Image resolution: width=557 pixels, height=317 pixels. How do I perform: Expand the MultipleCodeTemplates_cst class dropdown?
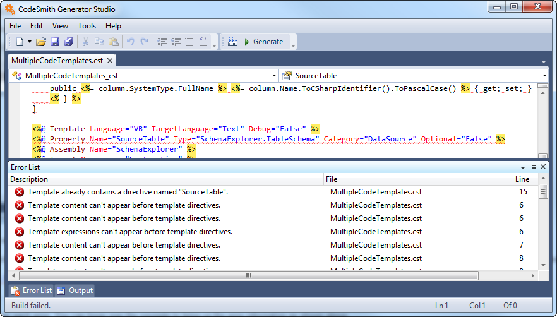274,76
